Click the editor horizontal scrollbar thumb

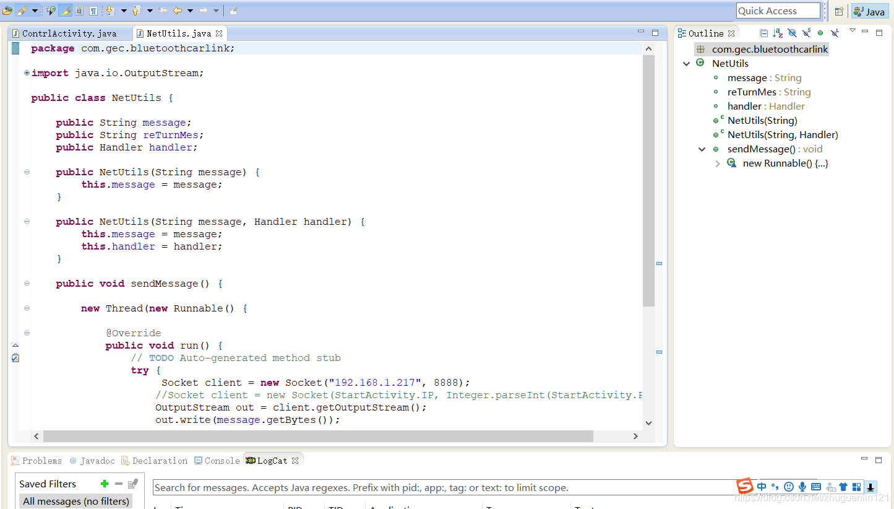(x=318, y=436)
